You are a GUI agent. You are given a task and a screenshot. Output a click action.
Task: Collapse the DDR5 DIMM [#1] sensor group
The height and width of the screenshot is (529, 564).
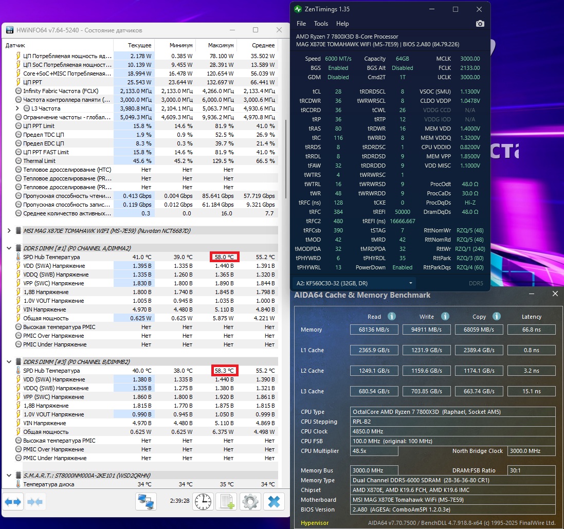click(9, 248)
